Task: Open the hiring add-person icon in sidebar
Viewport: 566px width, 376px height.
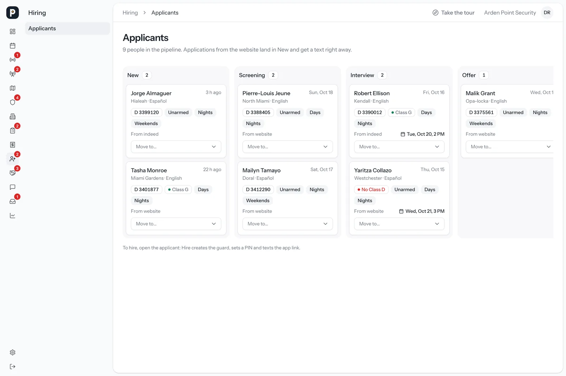Action: [x=13, y=159]
